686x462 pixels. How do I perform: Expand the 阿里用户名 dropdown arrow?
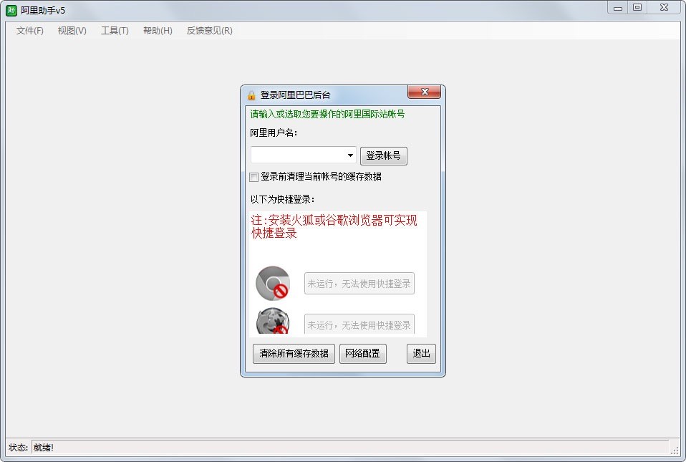coord(350,155)
